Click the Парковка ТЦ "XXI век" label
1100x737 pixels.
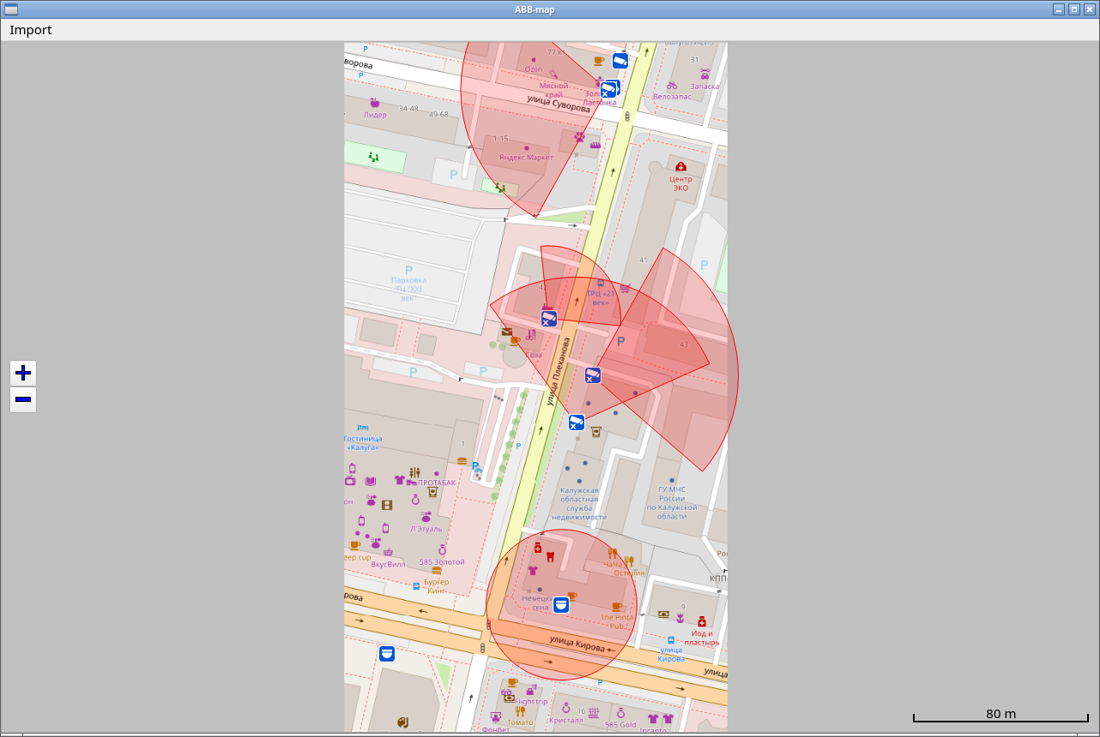click(408, 289)
